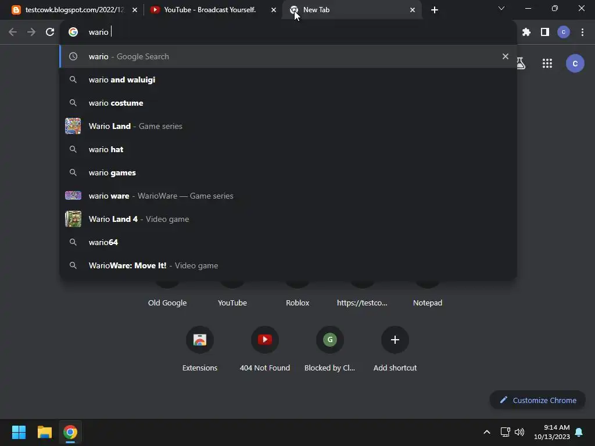Choose 'wario and waluigi' suggestion
The height and width of the screenshot is (446, 595).
[288, 80]
